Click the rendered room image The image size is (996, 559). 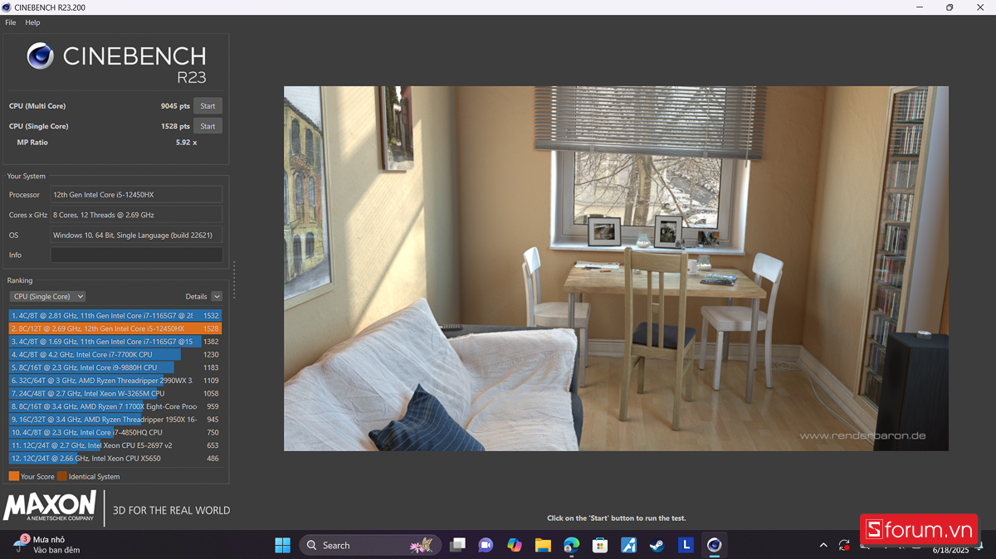click(616, 269)
